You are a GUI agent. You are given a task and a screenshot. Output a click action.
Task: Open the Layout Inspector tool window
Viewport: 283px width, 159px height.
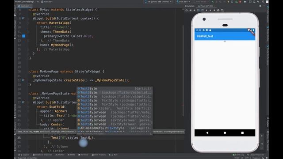pyautogui.click(x=256, y=155)
